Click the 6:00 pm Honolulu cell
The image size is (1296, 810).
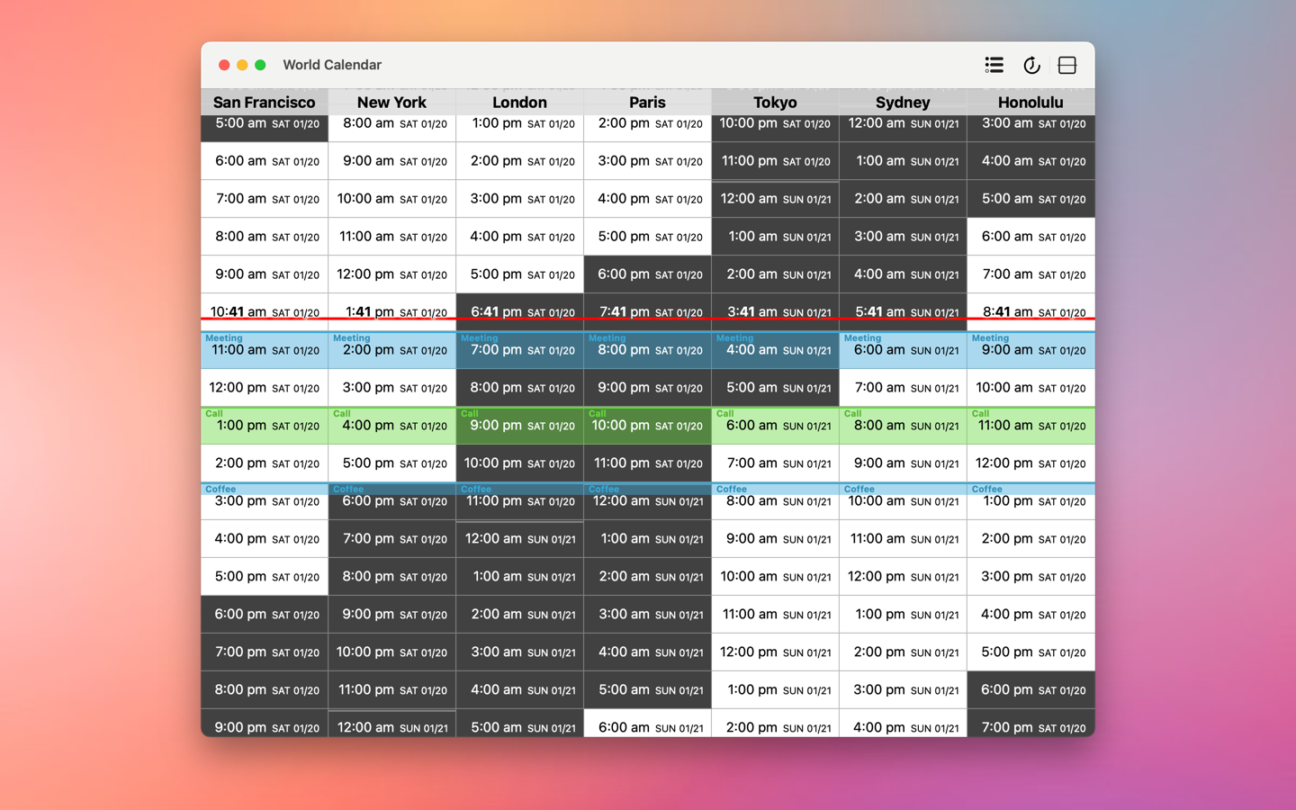(1031, 690)
